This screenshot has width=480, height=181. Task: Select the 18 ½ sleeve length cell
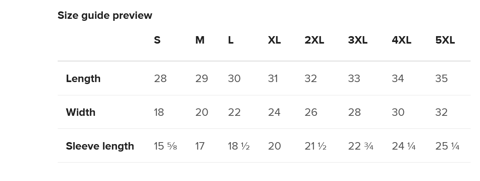coord(239,146)
